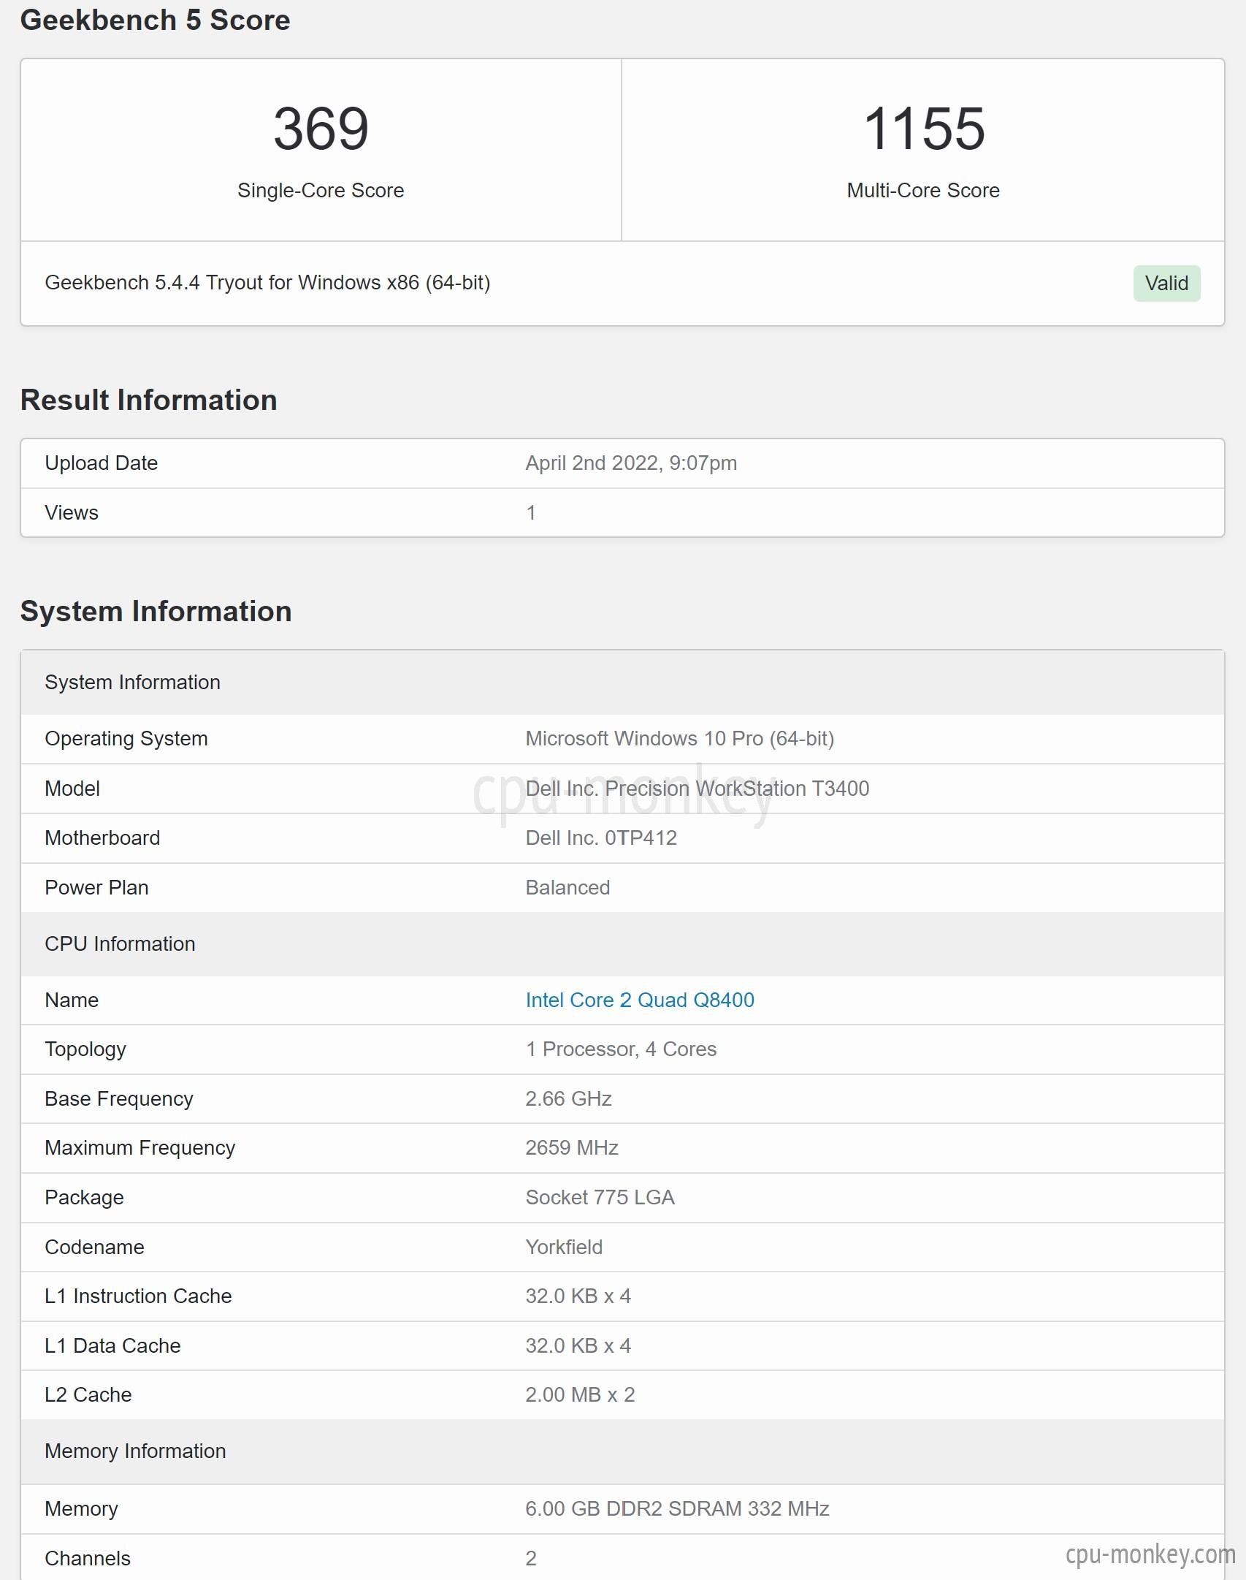Image resolution: width=1246 pixels, height=1580 pixels.
Task: Select the Balanced power plan value
Action: click(x=567, y=887)
